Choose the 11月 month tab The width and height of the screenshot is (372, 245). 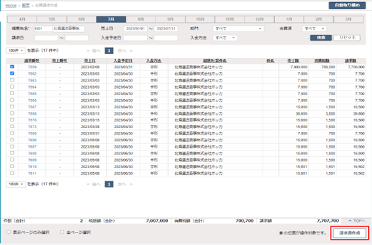tap(230, 19)
